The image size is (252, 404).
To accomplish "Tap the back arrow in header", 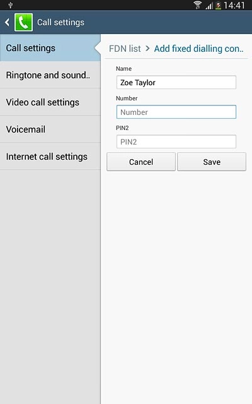I will click(x=7, y=23).
